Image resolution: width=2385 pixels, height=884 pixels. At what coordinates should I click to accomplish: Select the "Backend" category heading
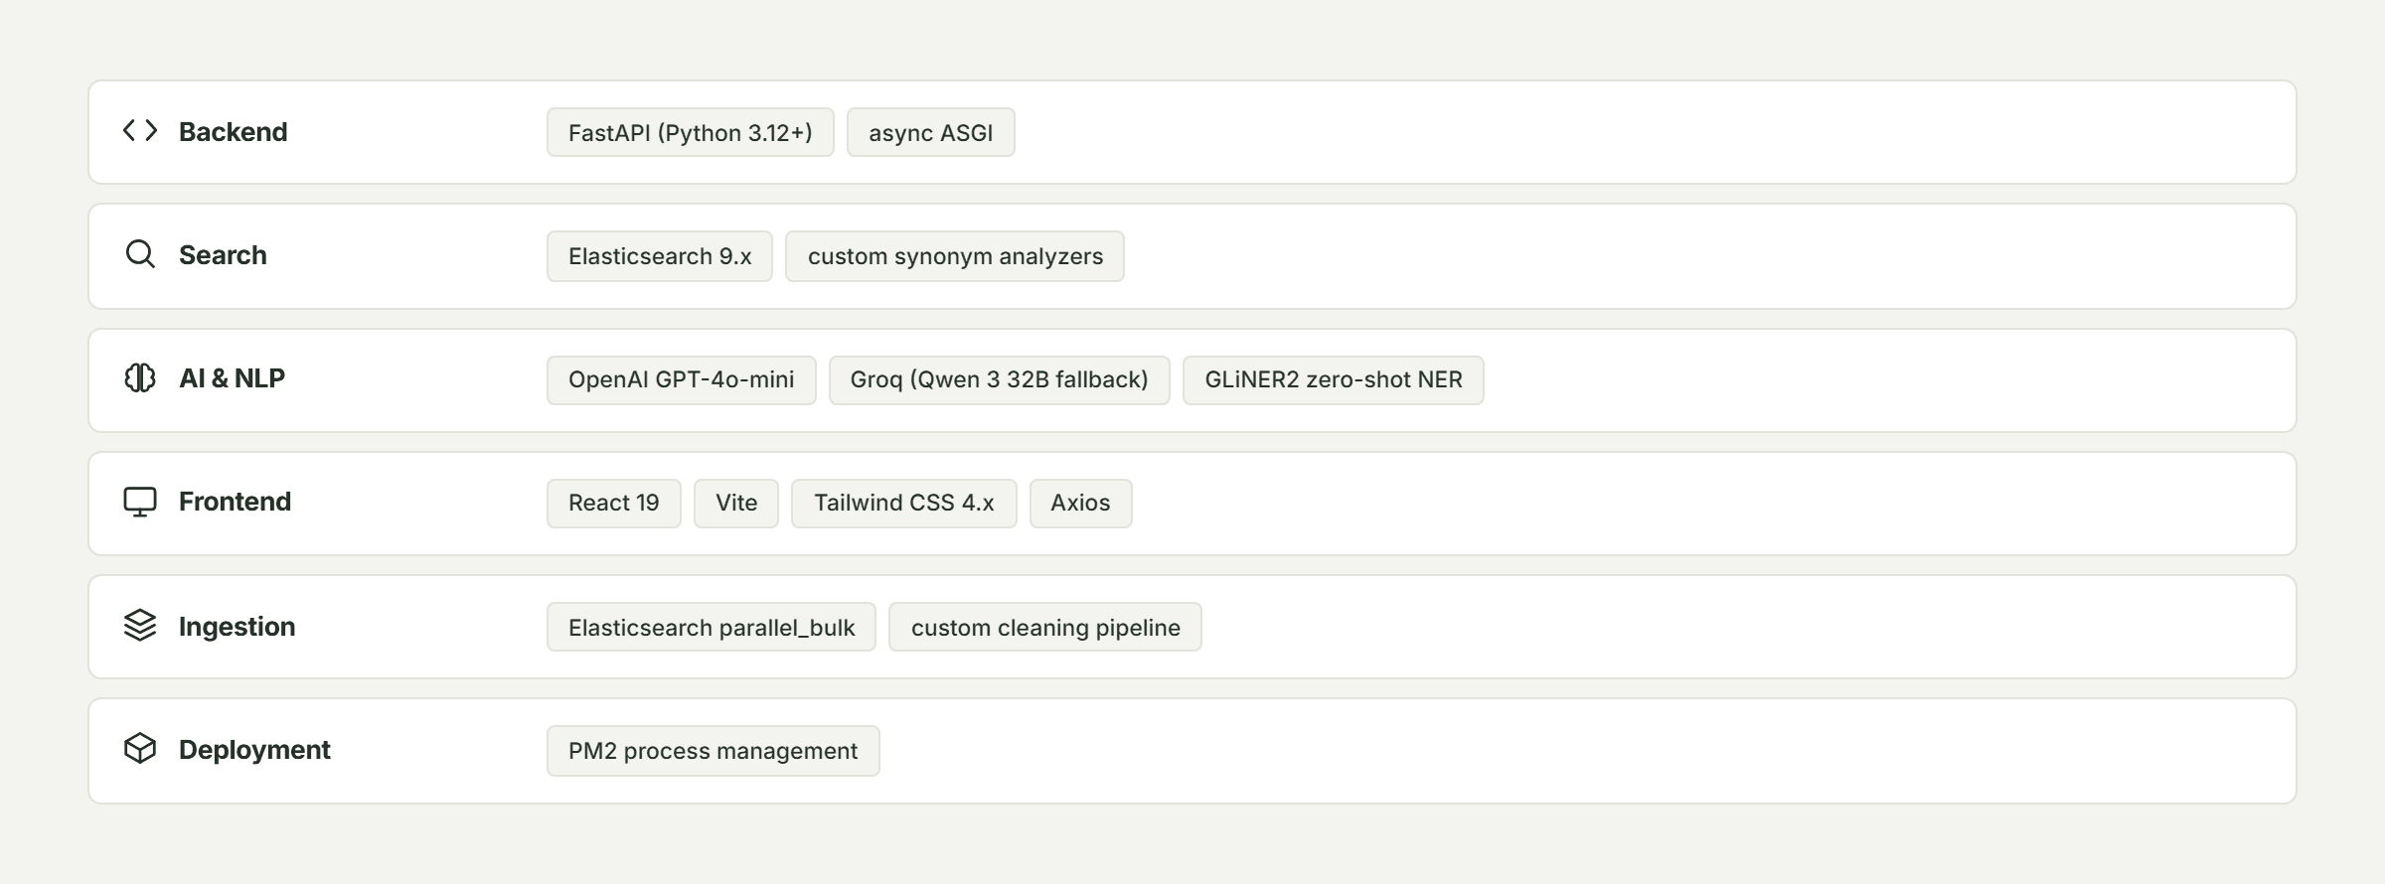pyautogui.click(x=233, y=132)
